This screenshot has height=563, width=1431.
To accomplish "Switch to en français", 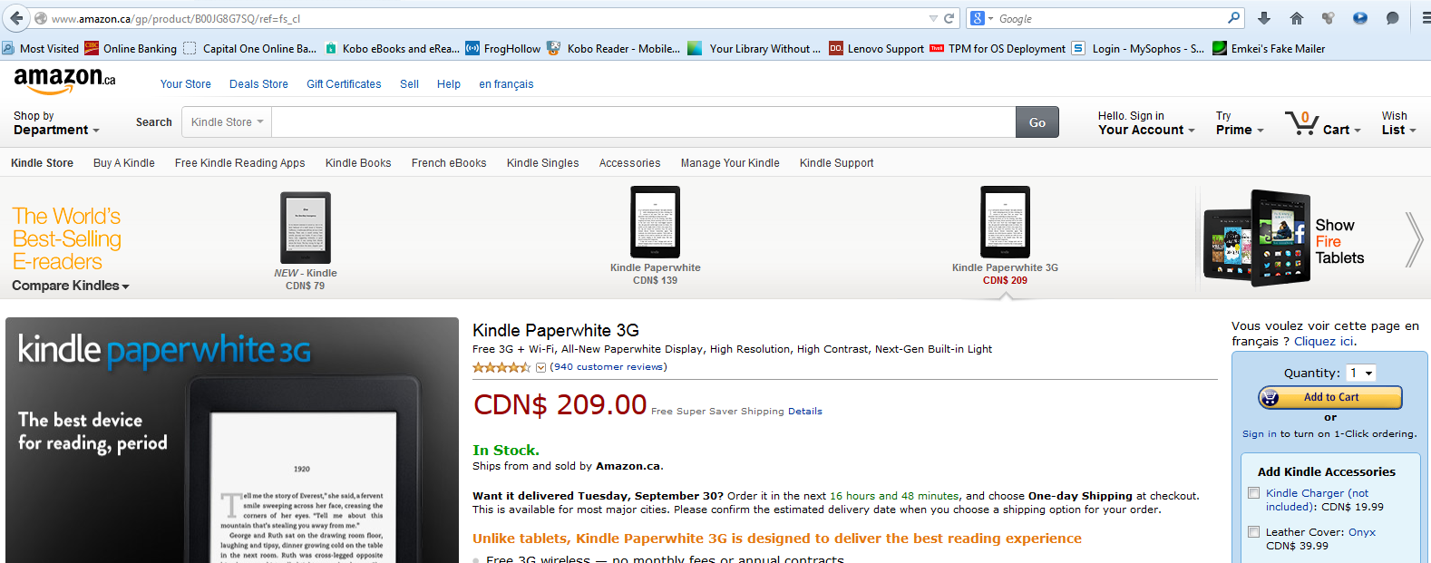I will point(506,84).
